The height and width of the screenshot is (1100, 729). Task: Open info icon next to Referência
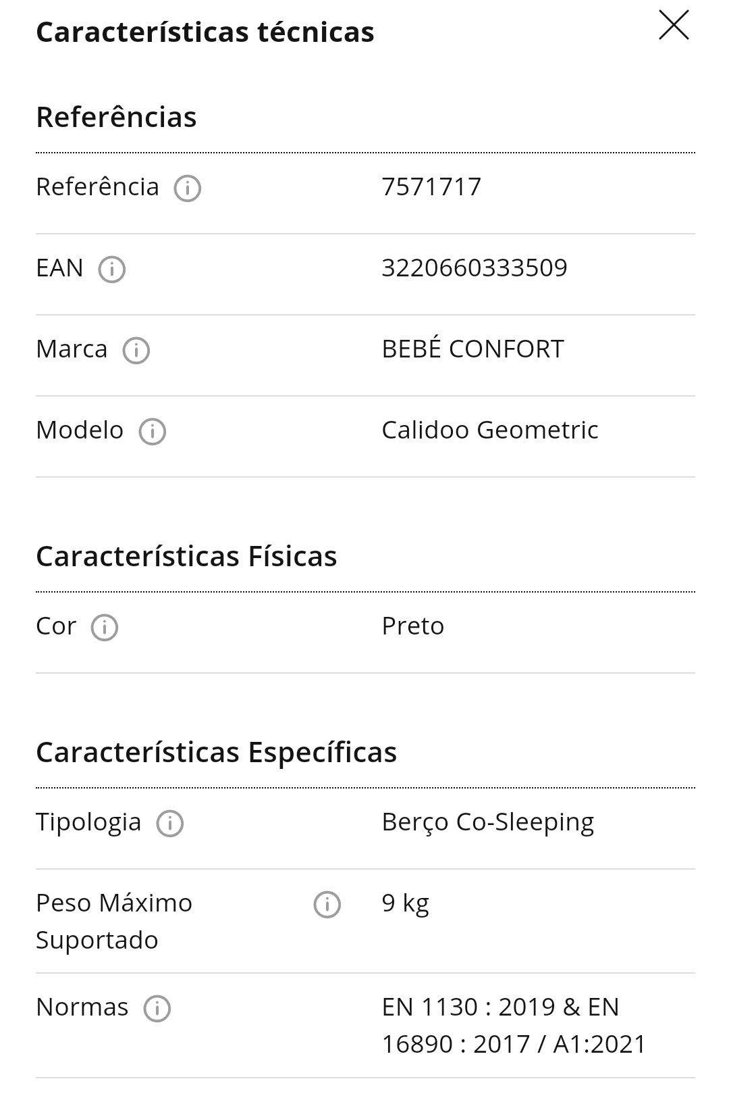click(188, 189)
